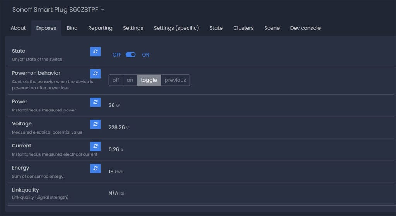This screenshot has height=216, width=396.
Task: Refresh the Voltage reading
Action: click(x=96, y=124)
